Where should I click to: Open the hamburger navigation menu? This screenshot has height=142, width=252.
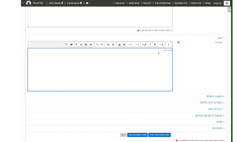coord(227,3)
